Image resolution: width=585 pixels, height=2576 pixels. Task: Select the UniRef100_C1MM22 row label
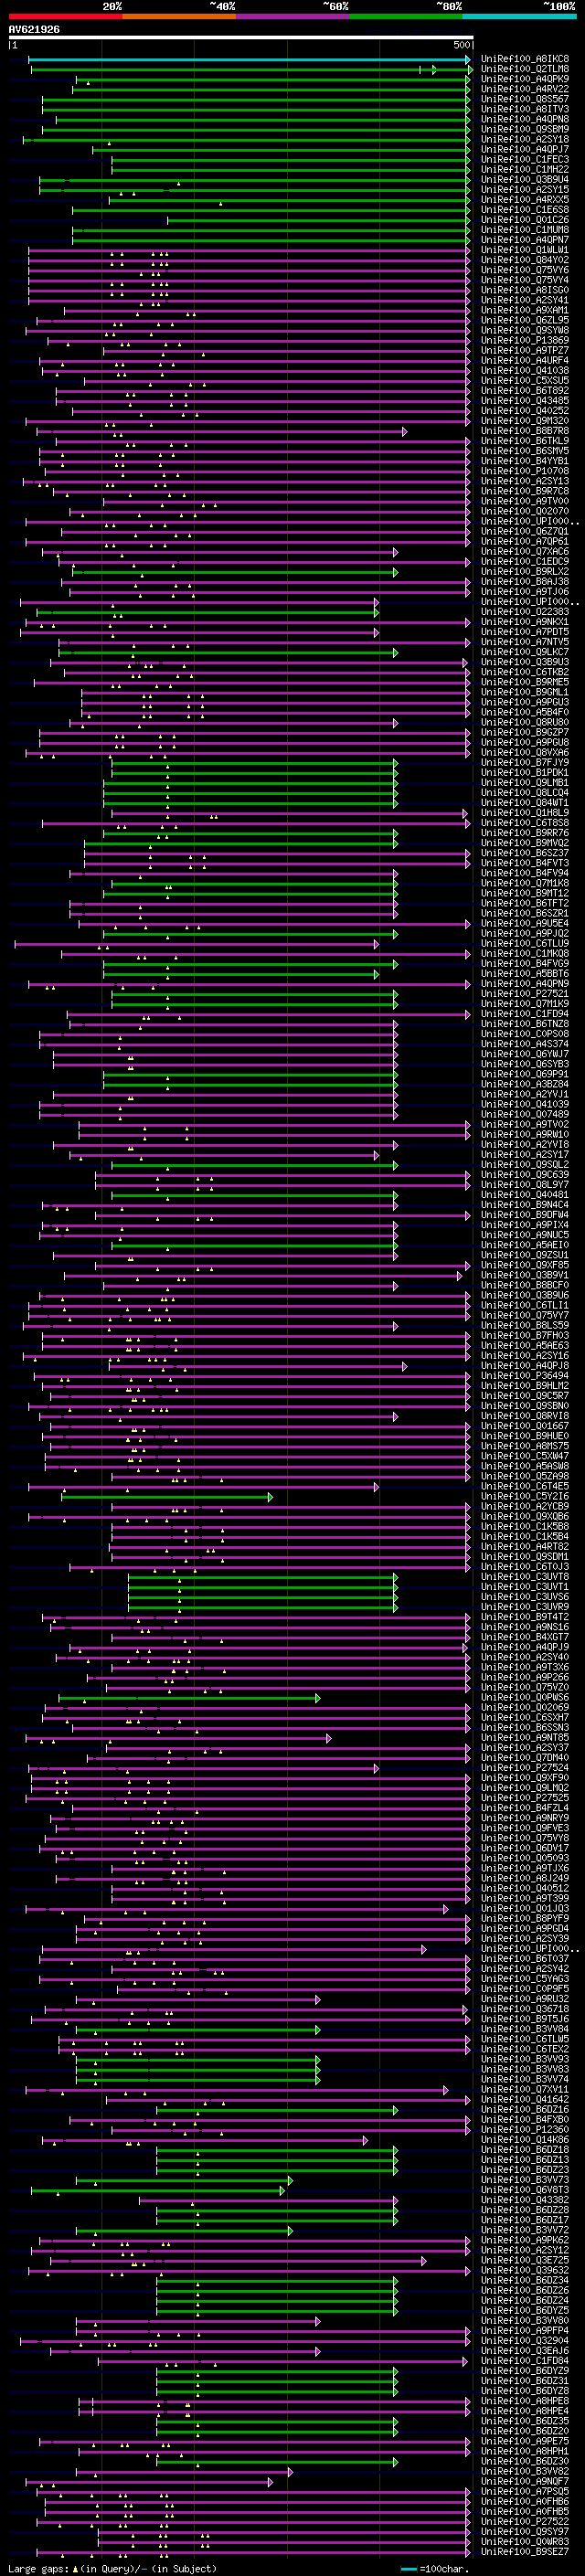point(525,169)
